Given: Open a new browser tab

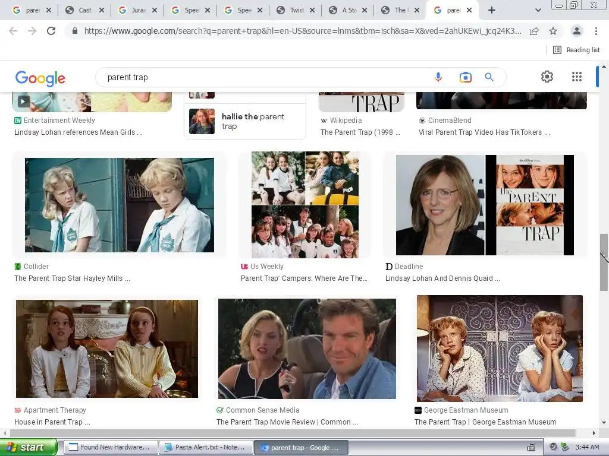Looking at the screenshot, I should click(491, 10).
